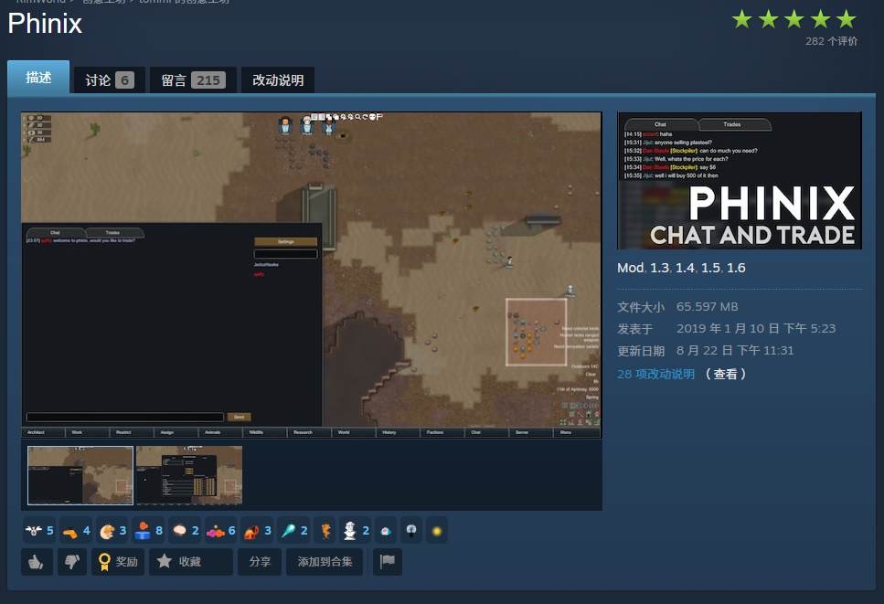This screenshot has width=884, height=604.
Task: Click the blue pedestal award with count 8
Action: 148,530
